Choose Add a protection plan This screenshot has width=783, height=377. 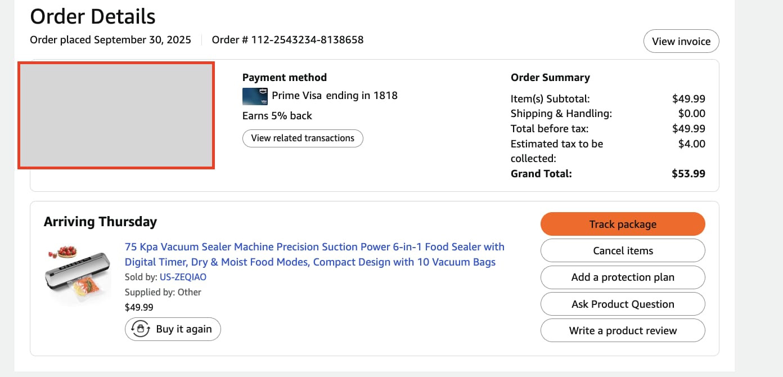623,277
